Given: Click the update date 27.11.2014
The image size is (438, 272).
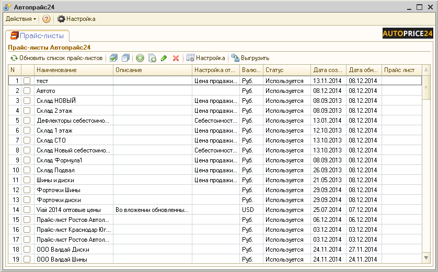Looking at the screenshot, I should (x=363, y=250).
